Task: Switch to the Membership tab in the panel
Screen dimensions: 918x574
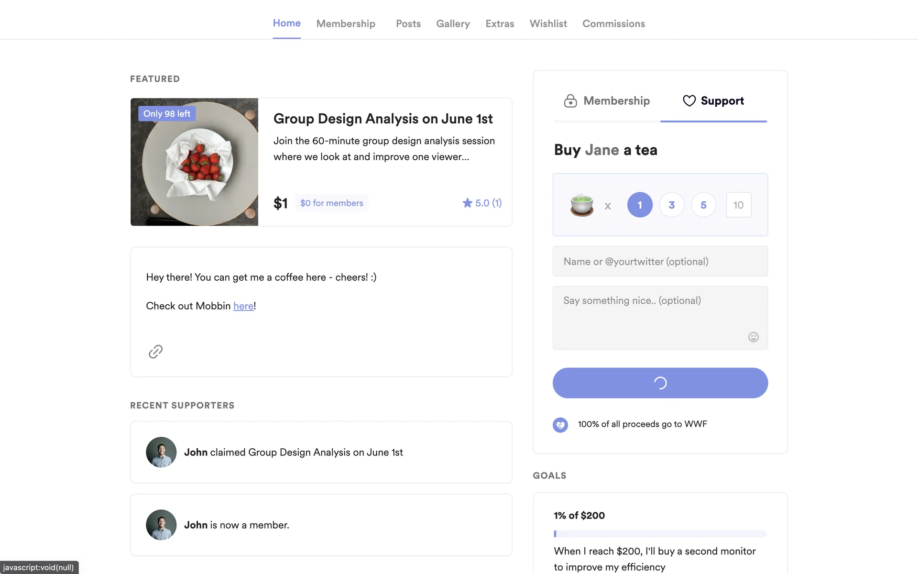Action: 607,101
